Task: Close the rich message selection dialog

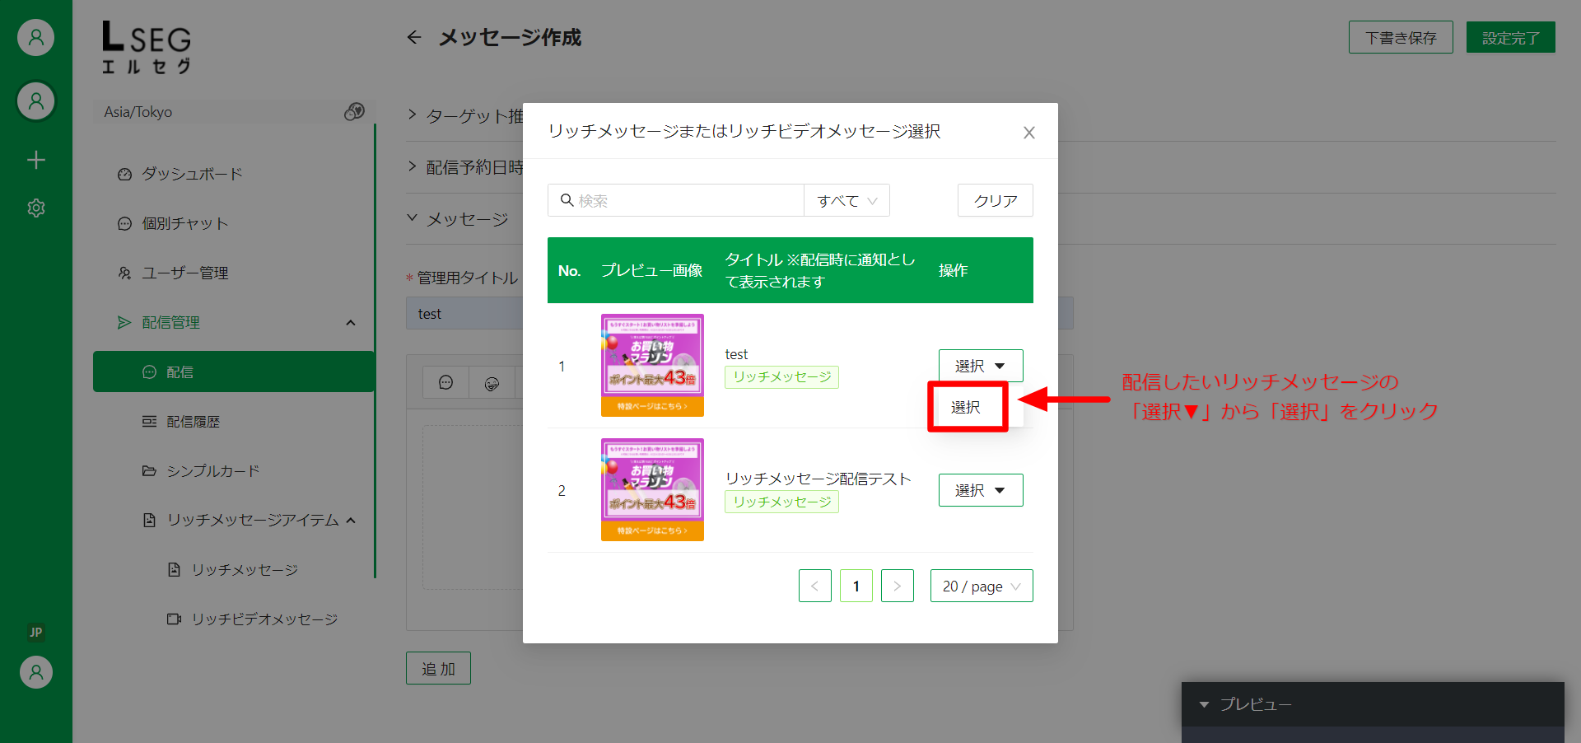Action: (1028, 133)
